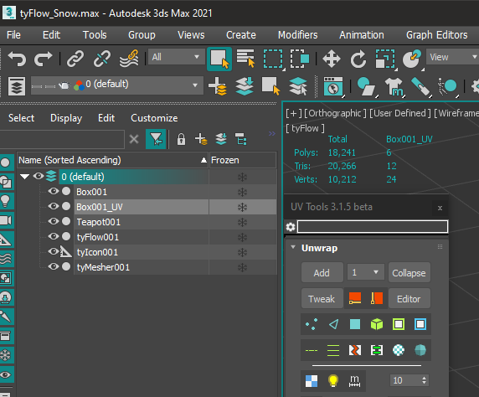Viewport: 479px width, 397px height.
Task: Open the File menu
Action: [13, 35]
